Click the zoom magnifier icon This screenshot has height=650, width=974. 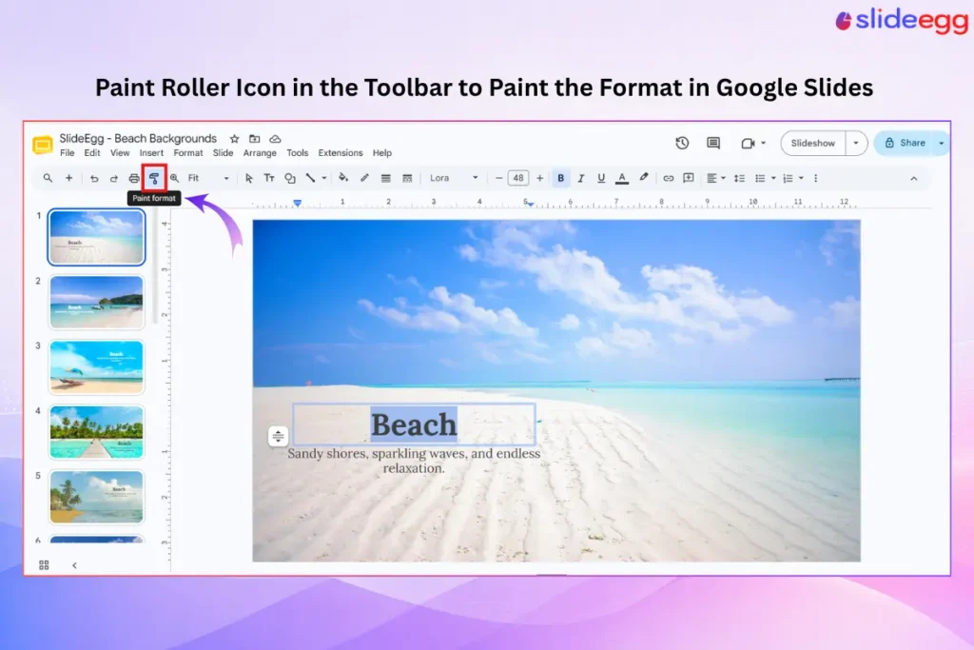(175, 178)
